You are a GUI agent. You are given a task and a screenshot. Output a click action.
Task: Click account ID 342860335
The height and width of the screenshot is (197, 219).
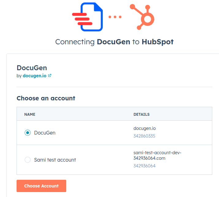[144, 136]
